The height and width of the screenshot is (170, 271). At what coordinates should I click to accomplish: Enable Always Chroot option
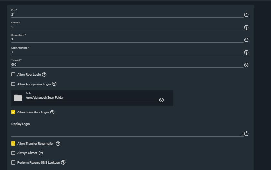point(13,153)
